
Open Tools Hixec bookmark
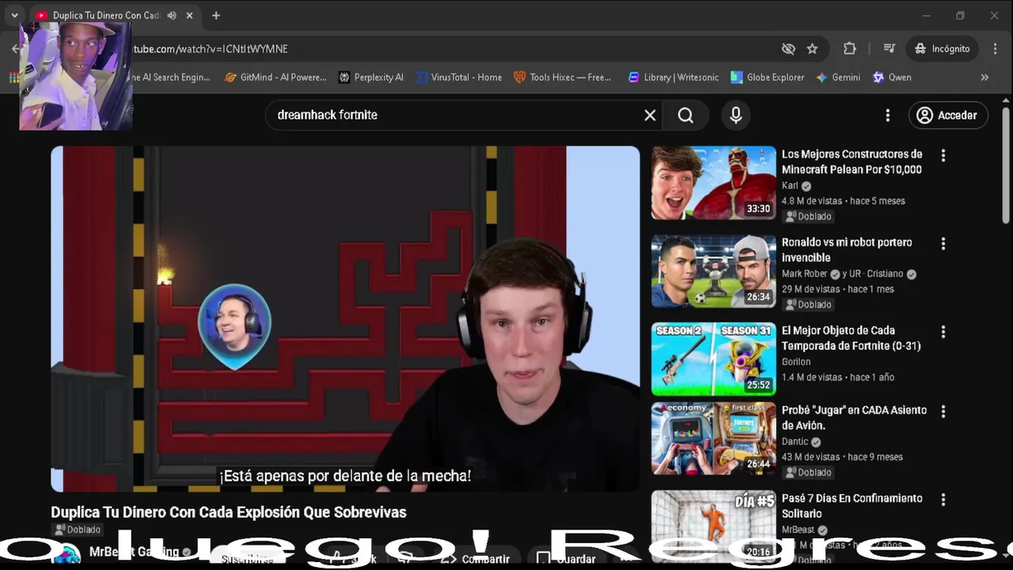click(563, 78)
